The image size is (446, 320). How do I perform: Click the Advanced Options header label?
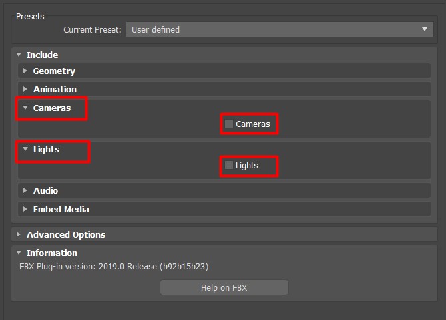(66, 235)
